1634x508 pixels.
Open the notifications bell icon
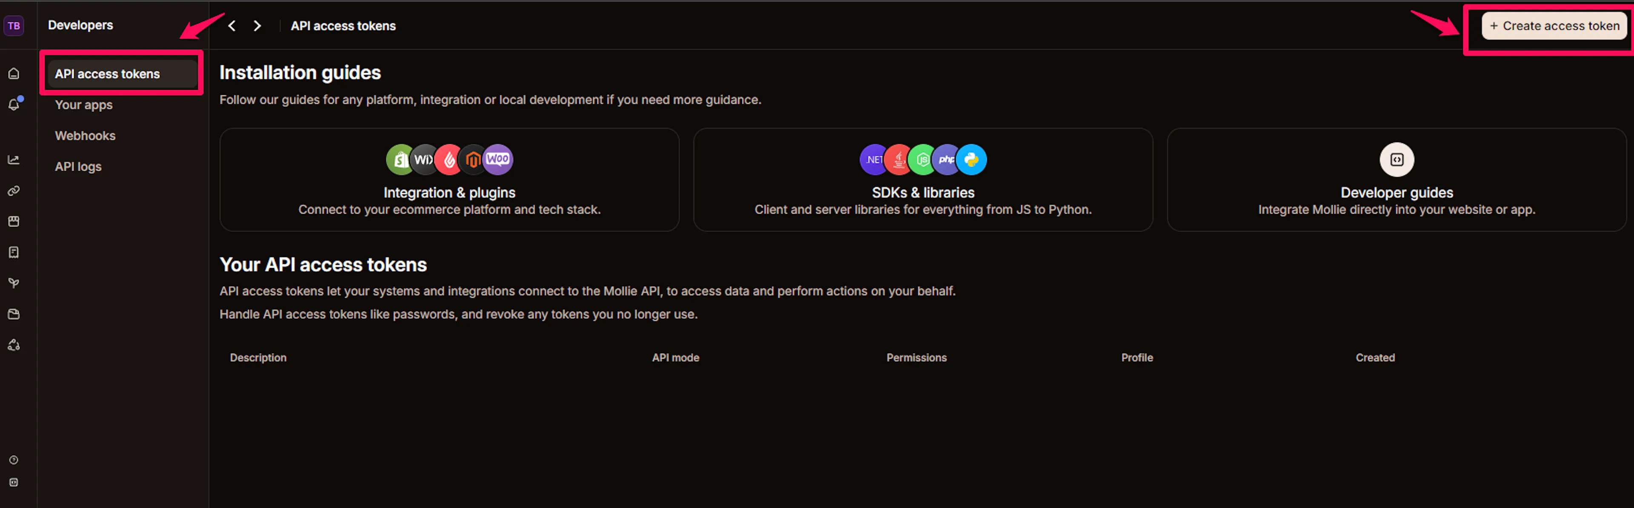click(x=14, y=105)
